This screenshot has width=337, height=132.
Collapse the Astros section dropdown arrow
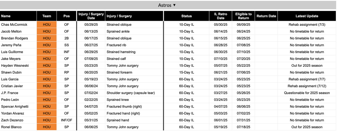click(x=174, y=5)
